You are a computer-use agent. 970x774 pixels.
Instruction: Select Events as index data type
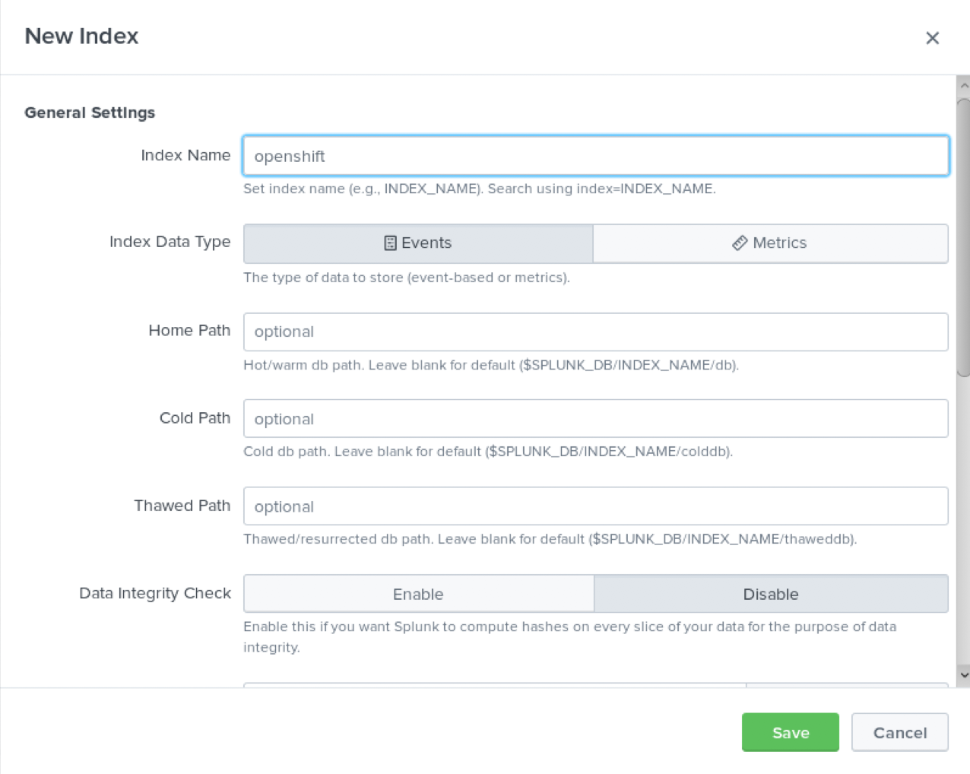[x=418, y=243]
